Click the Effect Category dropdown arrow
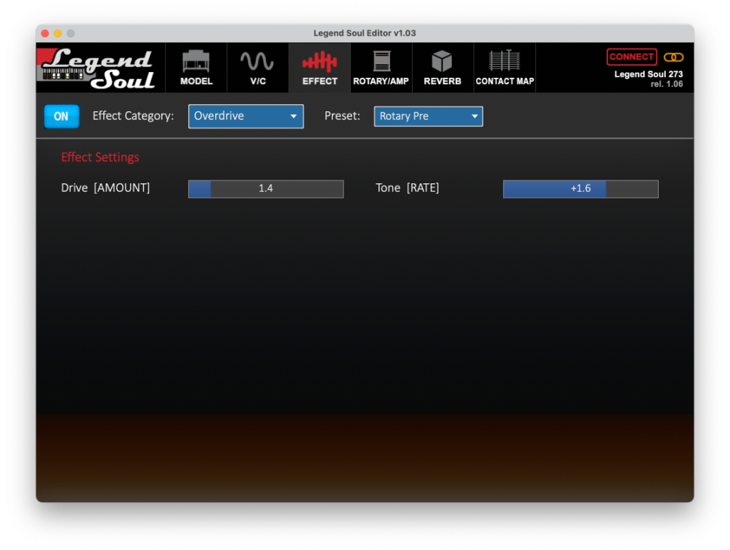Viewport: 730px width, 550px height. (x=294, y=116)
